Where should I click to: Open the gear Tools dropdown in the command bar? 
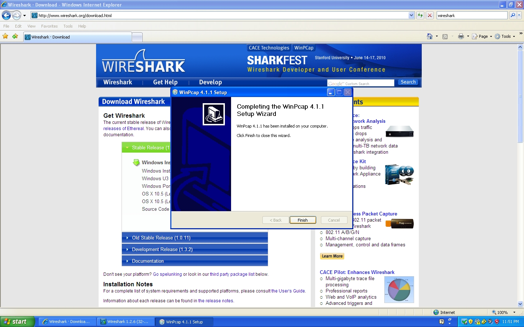coord(505,36)
